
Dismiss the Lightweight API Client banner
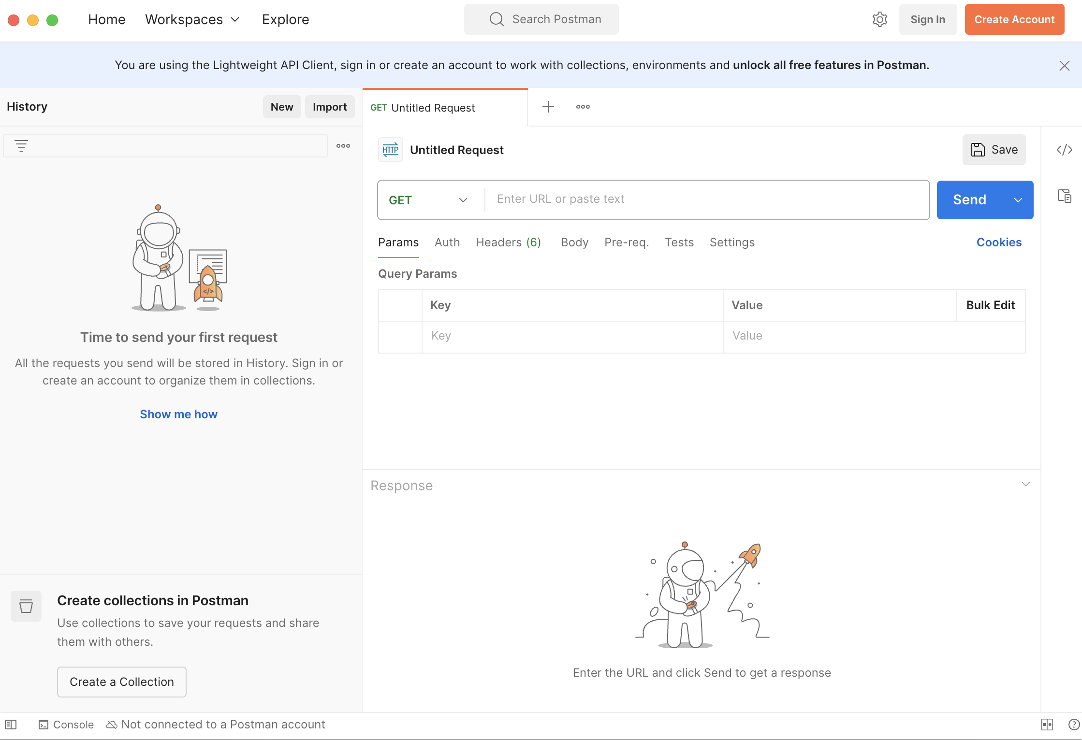click(1064, 65)
